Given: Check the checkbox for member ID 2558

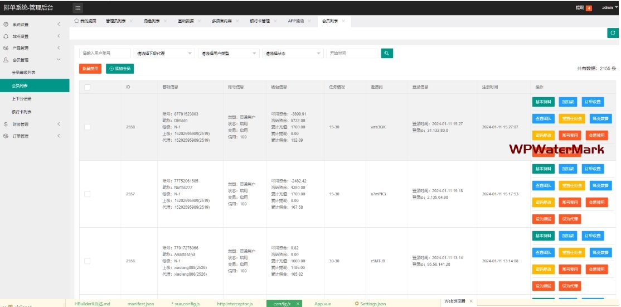Looking at the screenshot, I should click(87, 127).
